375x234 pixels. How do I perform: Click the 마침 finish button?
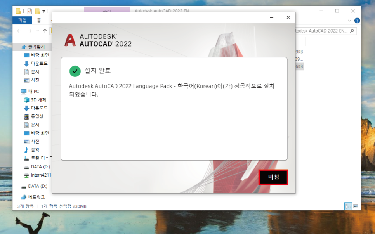click(x=273, y=177)
